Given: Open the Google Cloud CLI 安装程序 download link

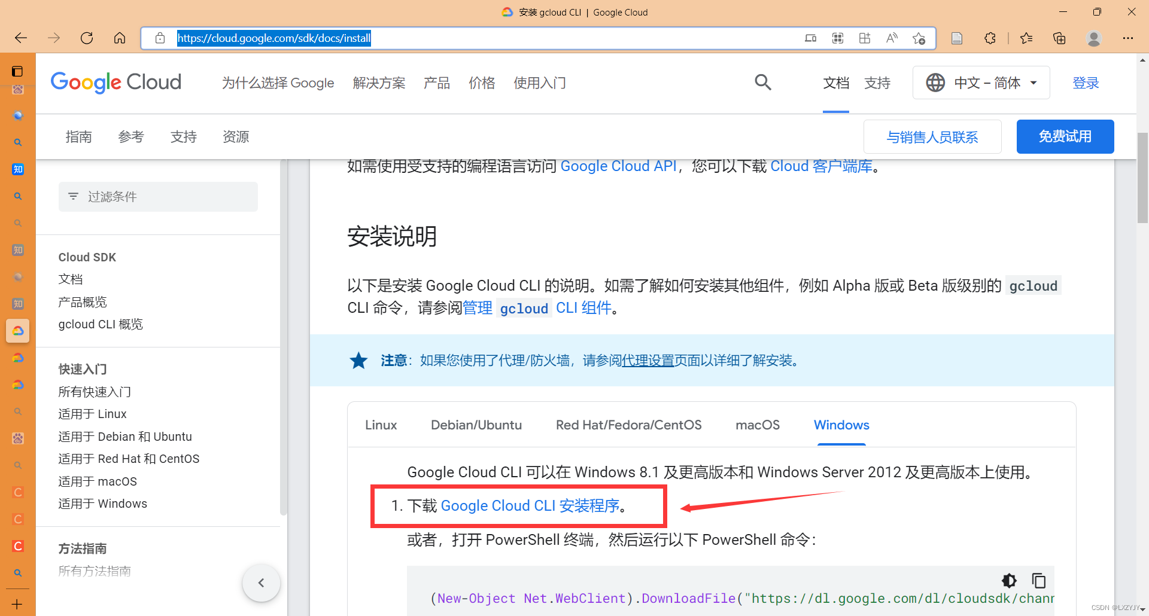Looking at the screenshot, I should tap(530, 505).
